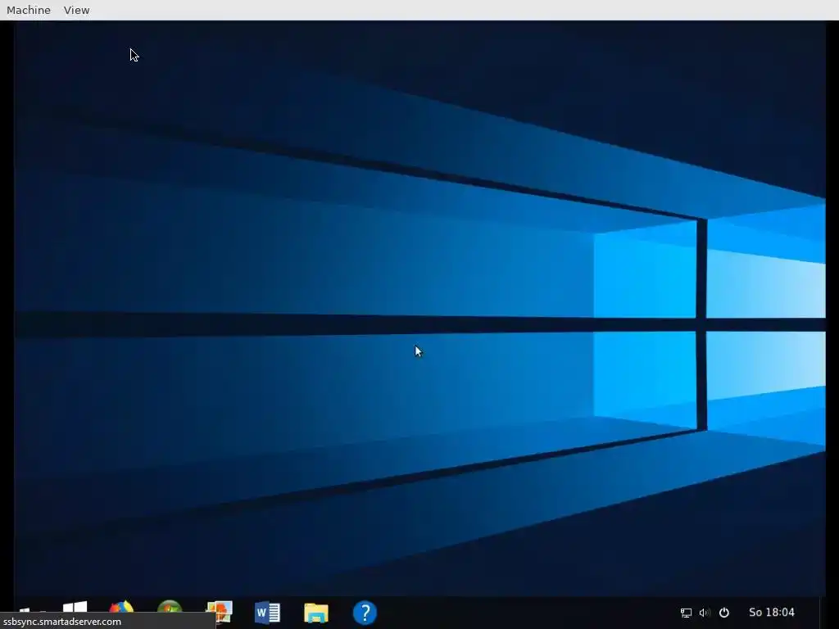The height and width of the screenshot is (629, 839).
Task: Click the clock showing So 18:04
Action: [772, 613]
